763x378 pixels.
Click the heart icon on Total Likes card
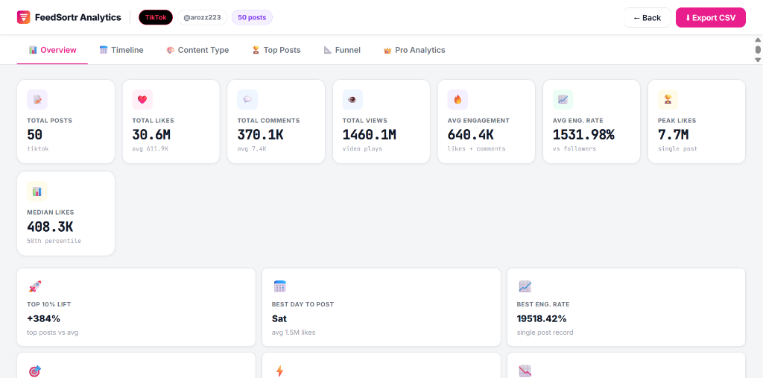(142, 99)
